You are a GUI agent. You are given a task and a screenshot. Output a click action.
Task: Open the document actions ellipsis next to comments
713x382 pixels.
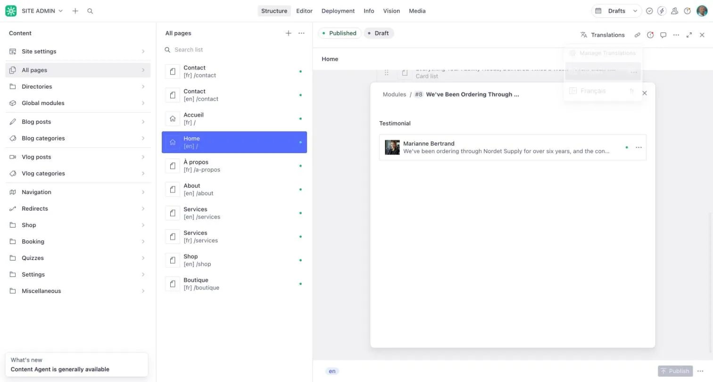[x=676, y=35]
